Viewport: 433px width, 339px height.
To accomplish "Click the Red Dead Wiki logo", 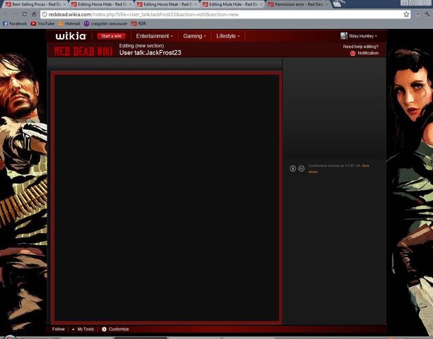I will 83,52.
